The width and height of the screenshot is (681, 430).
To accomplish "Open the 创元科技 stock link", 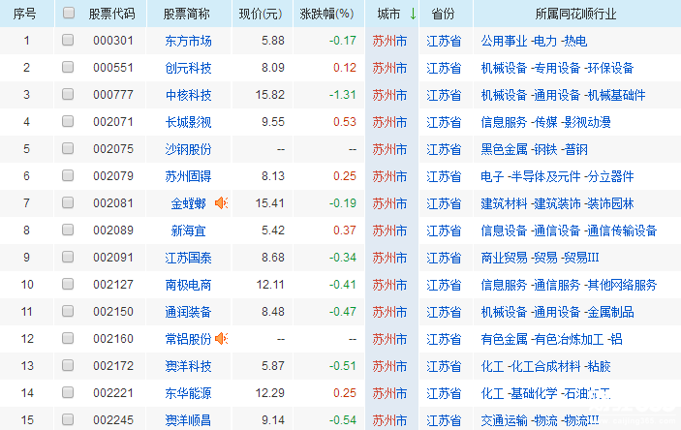I will tap(188, 68).
